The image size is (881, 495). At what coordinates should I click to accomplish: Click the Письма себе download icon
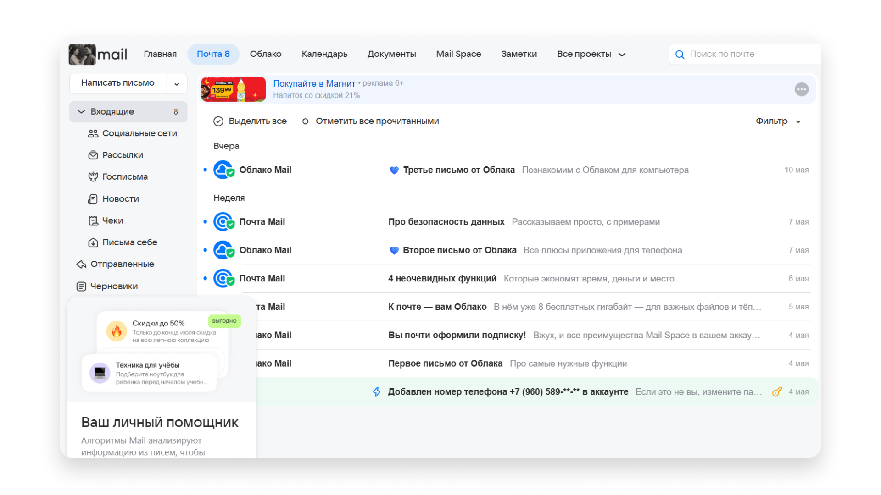93,242
